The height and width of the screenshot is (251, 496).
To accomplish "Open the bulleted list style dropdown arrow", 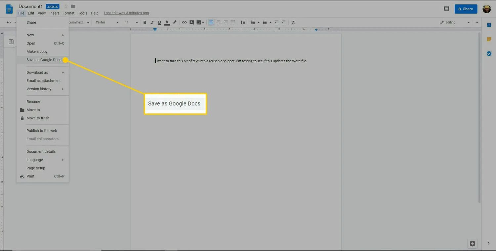I will pyautogui.click(x=270, y=22).
